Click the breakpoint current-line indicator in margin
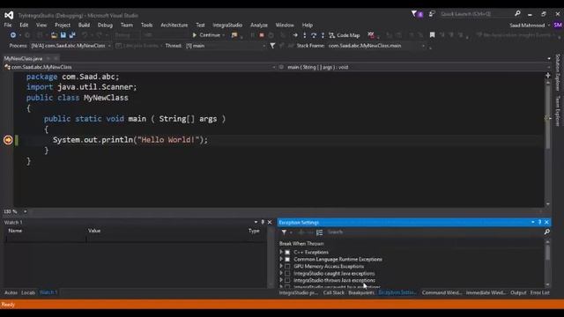The width and height of the screenshot is (564, 317). point(8,140)
